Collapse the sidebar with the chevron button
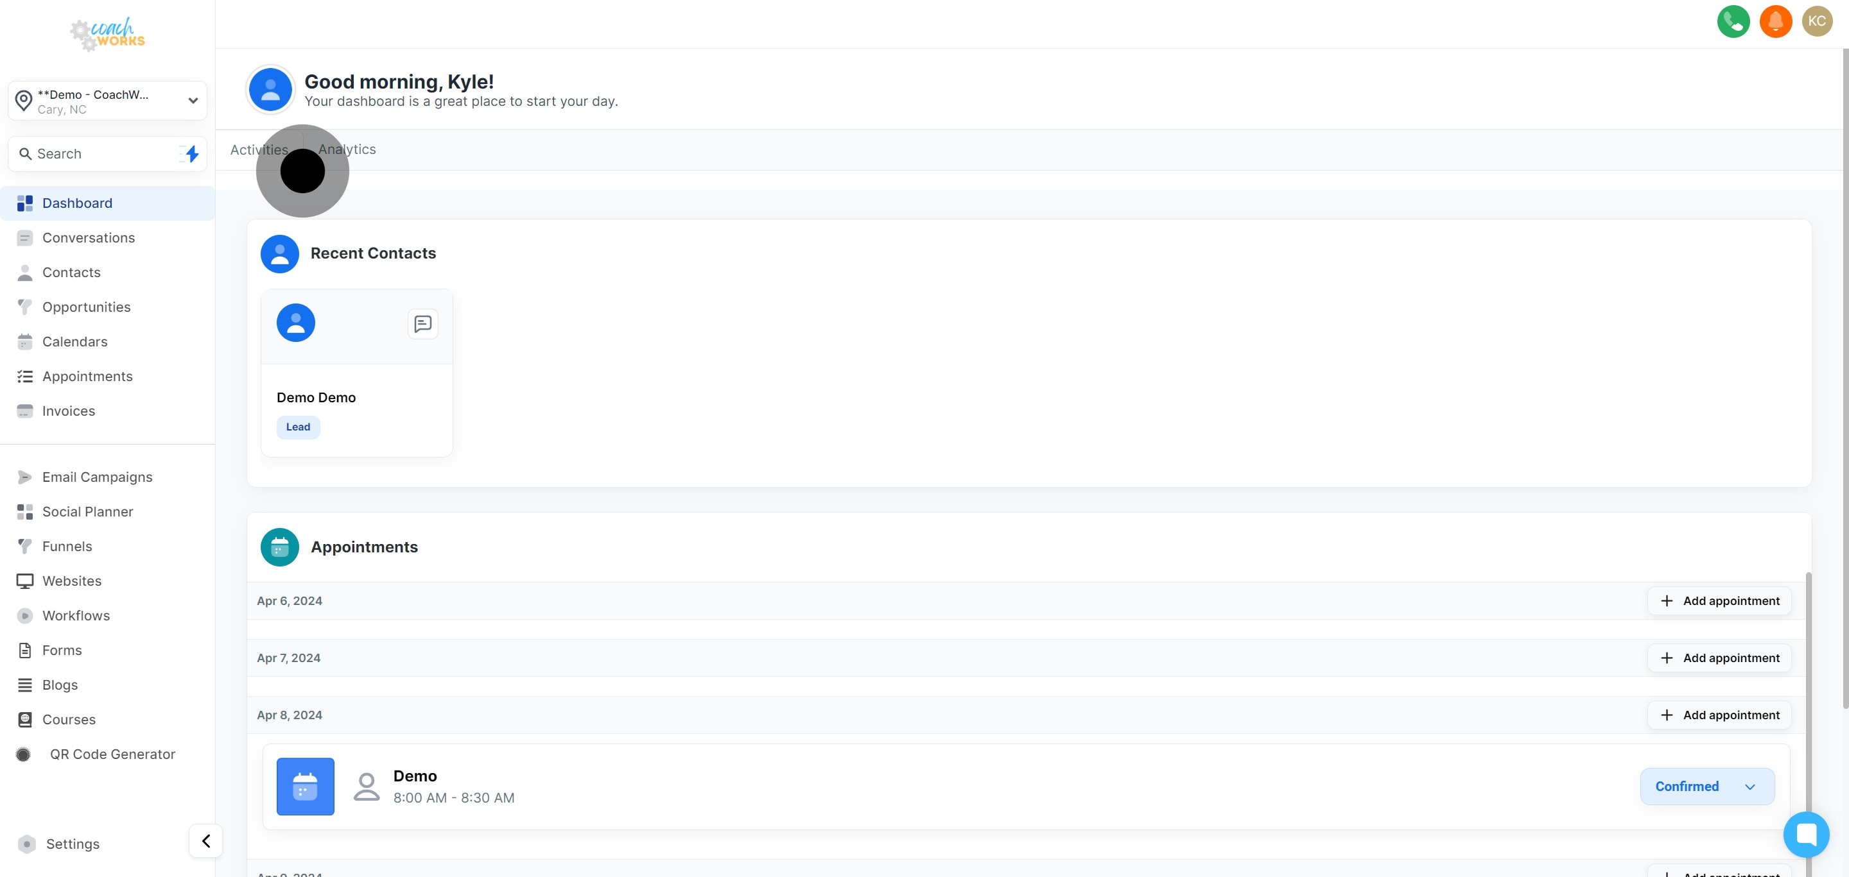 pyautogui.click(x=205, y=841)
